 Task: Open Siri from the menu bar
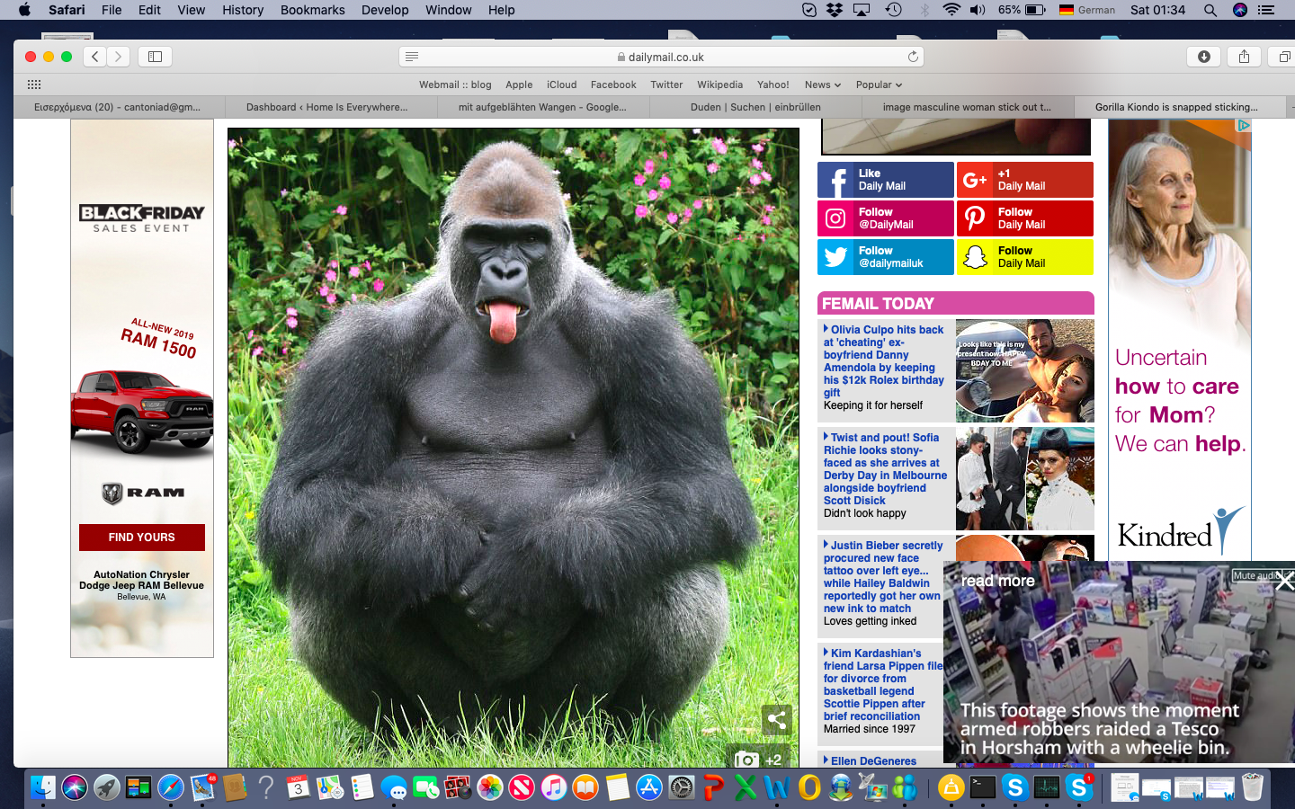tap(1240, 10)
